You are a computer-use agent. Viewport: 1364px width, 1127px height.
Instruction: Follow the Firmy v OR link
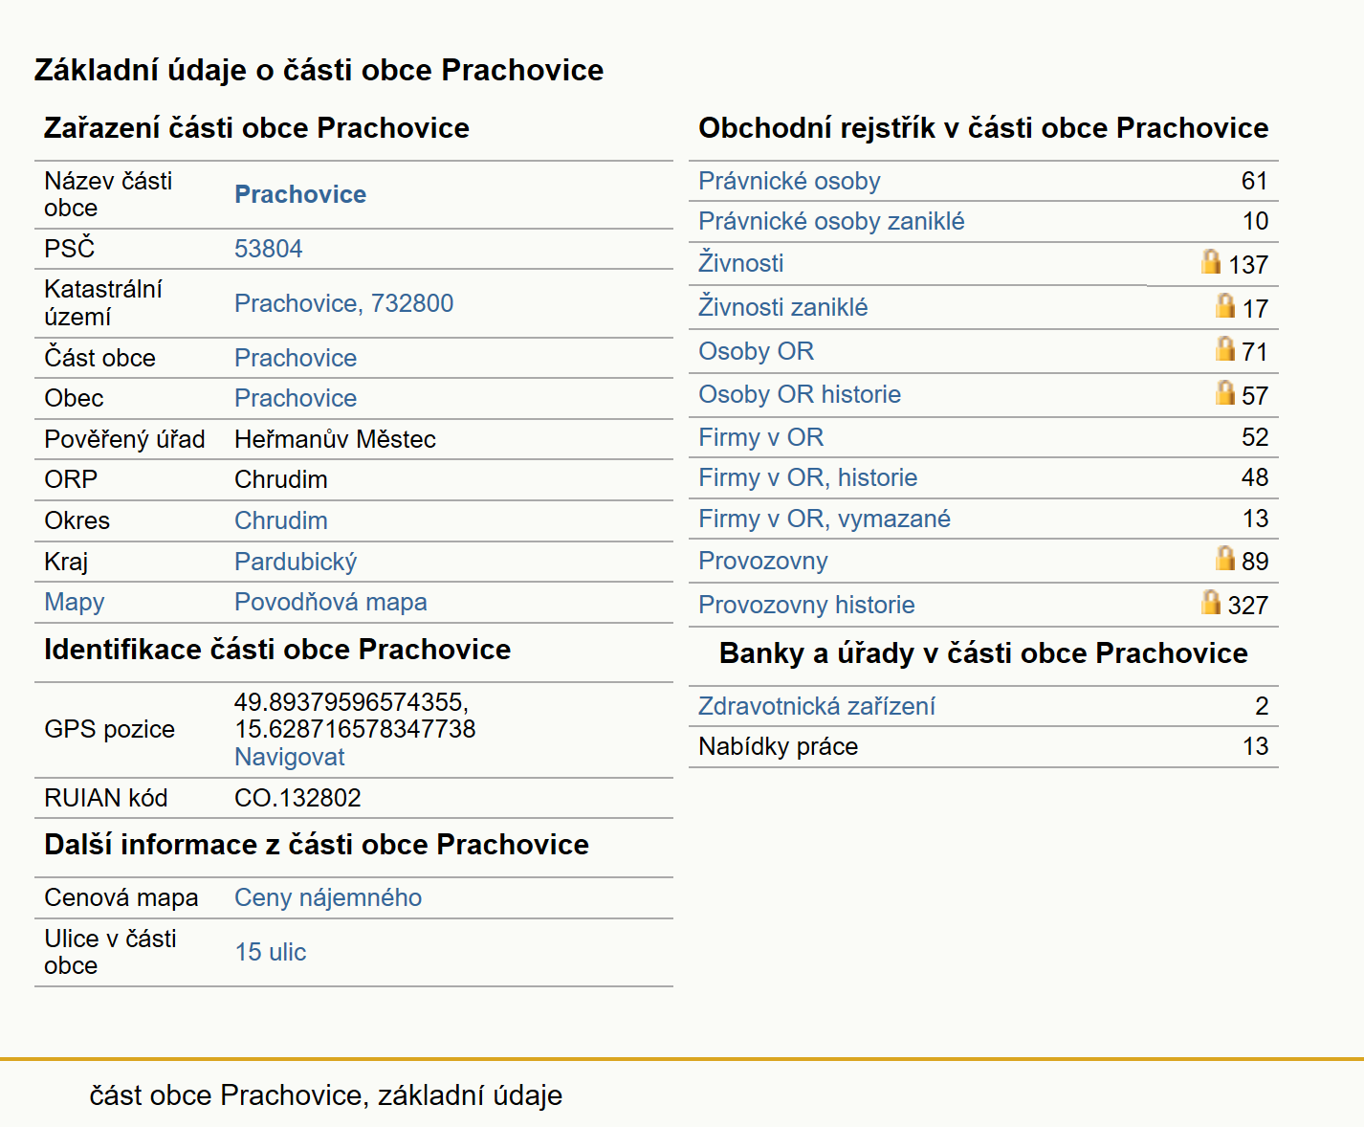click(760, 437)
